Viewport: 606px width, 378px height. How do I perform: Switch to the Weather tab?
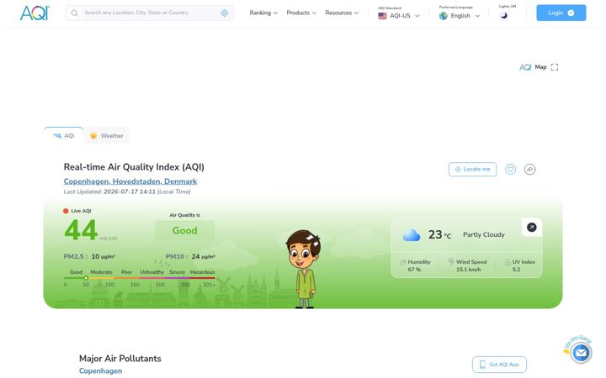[x=107, y=135]
